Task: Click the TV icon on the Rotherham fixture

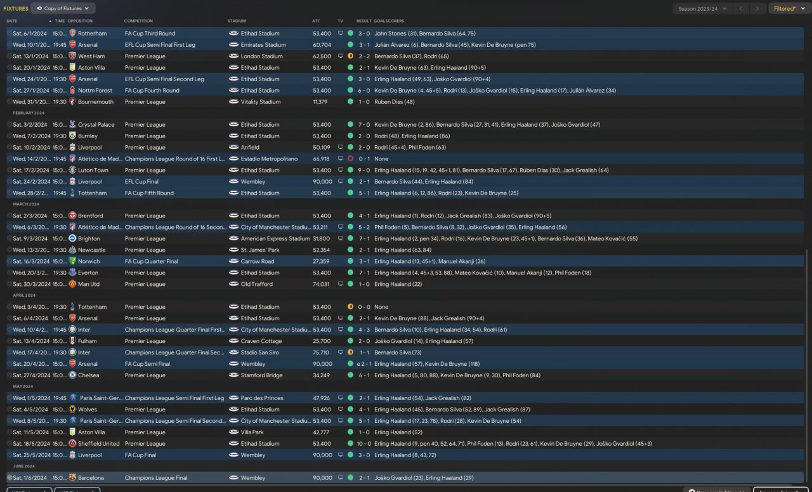Action: tap(341, 34)
